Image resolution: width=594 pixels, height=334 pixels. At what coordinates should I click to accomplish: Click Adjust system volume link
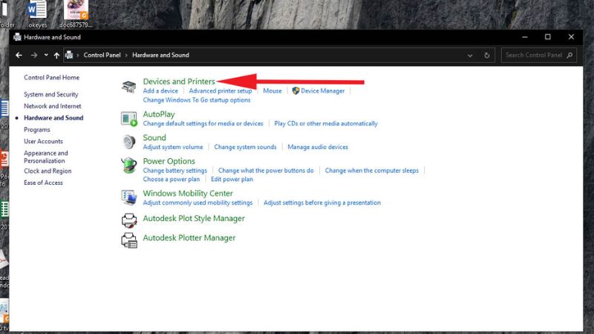tap(173, 147)
